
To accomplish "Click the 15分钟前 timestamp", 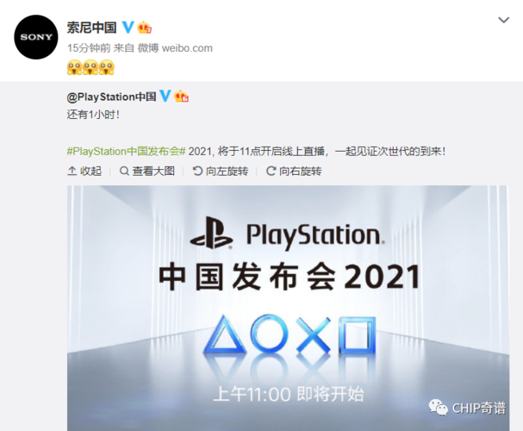I will pos(89,48).
